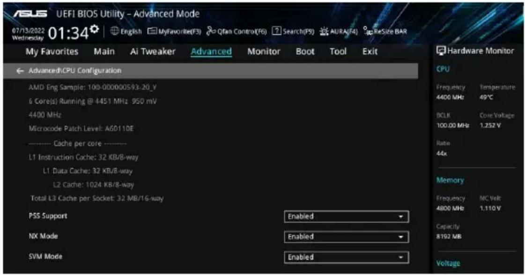Click the Total L3 Cache per Socket line
This screenshot has width=525, height=275.
[97, 199]
